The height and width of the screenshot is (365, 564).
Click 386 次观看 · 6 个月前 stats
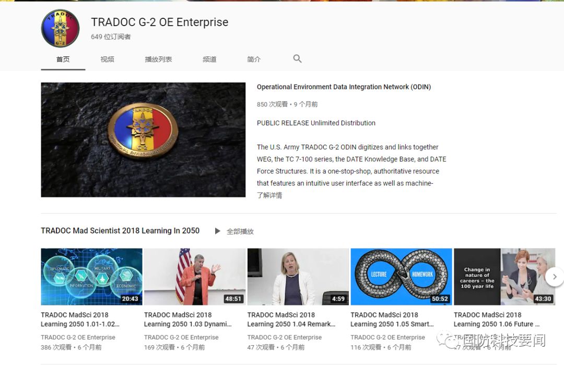tap(71, 347)
